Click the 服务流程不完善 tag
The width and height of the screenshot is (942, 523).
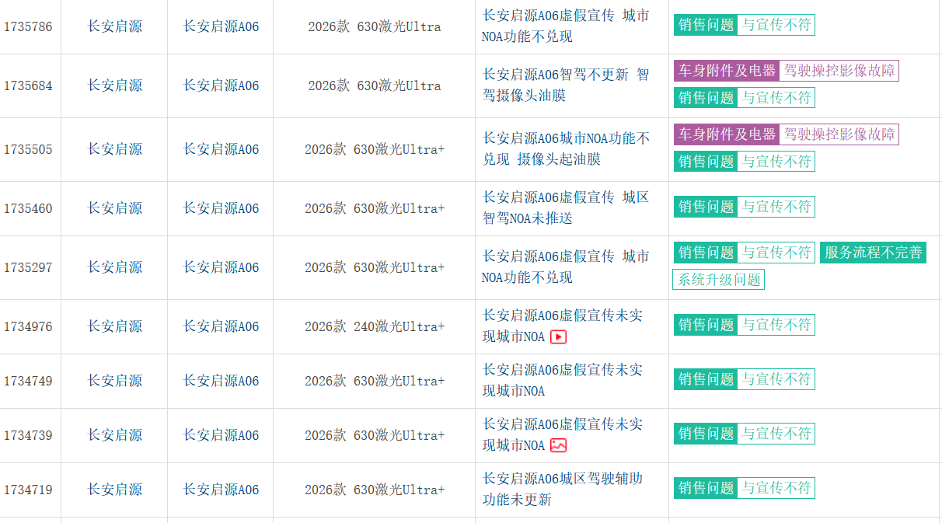(x=873, y=253)
